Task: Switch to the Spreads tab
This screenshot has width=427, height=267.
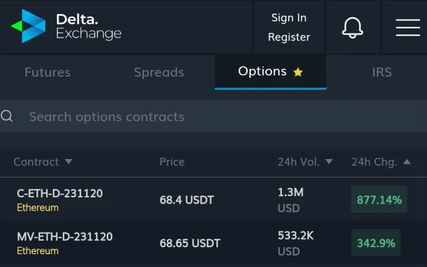Action: coord(159,73)
